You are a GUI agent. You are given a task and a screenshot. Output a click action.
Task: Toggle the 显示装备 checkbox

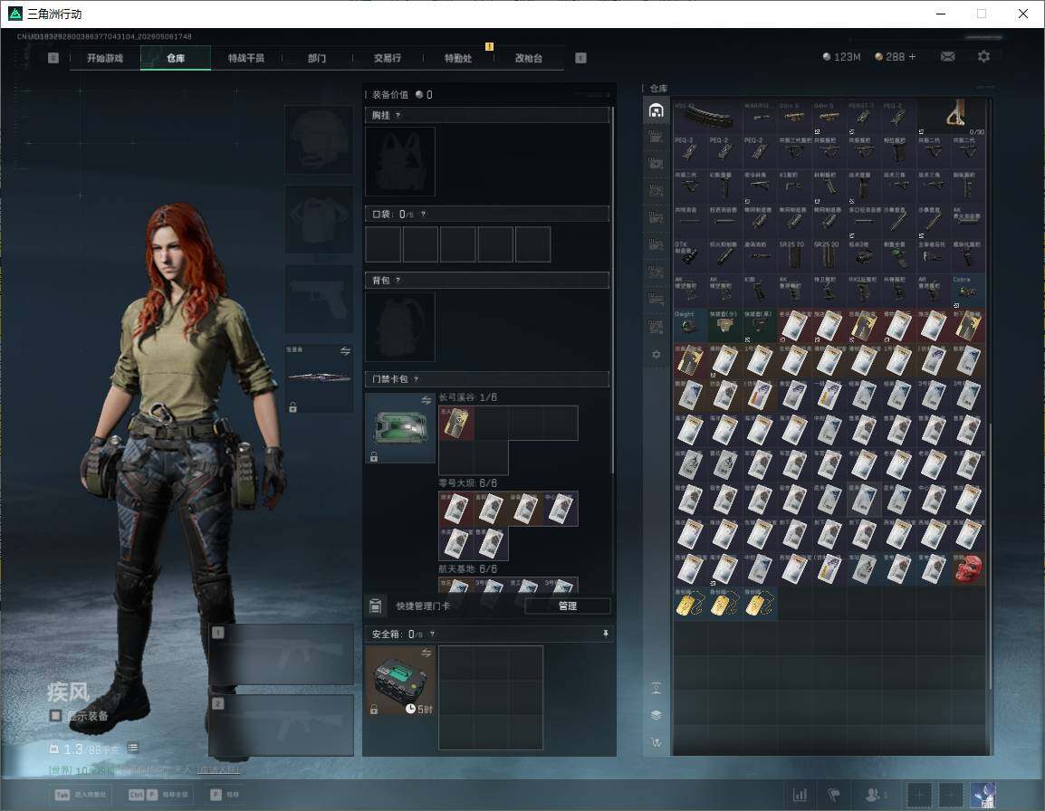55,716
